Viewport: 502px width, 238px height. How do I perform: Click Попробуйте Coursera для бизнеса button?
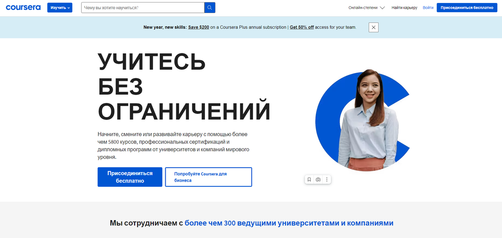(x=208, y=177)
